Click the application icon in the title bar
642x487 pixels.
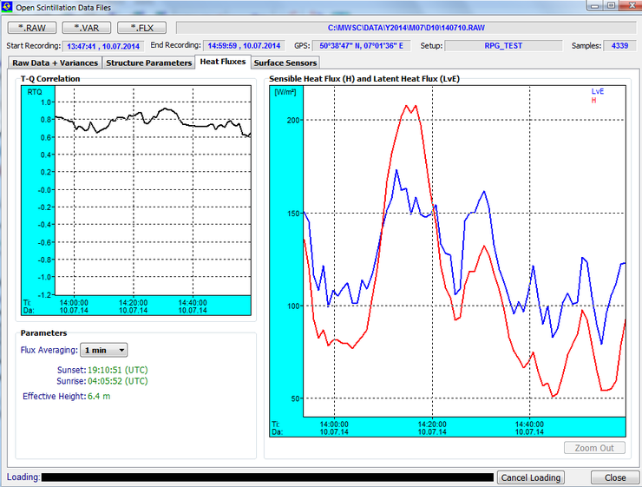[x=7, y=7]
